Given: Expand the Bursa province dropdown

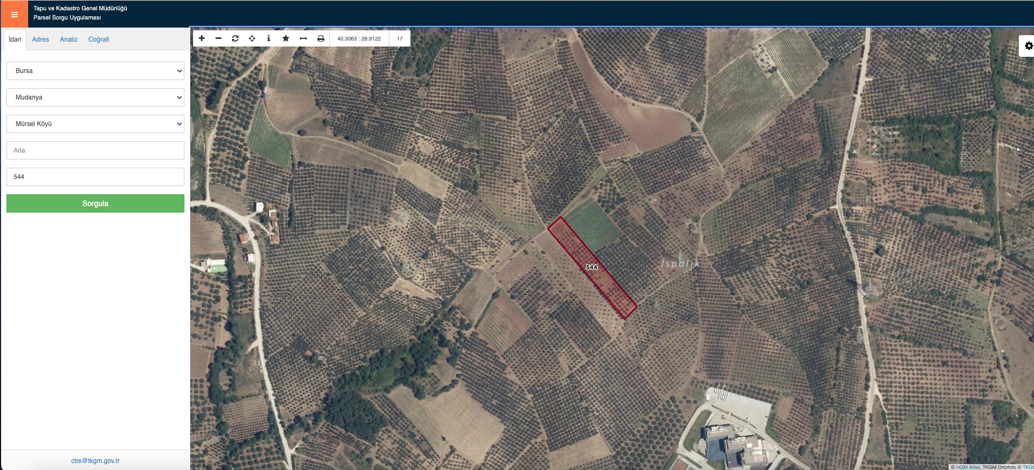Looking at the screenshot, I should [x=95, y=71].
